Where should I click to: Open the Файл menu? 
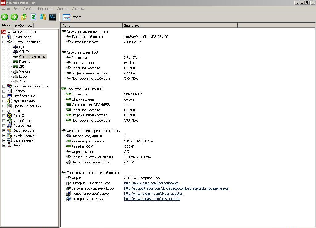(6, 9)
